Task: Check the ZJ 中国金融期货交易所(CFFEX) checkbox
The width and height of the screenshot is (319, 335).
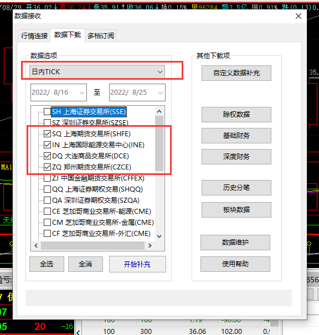Action: (x=47, y=178)
